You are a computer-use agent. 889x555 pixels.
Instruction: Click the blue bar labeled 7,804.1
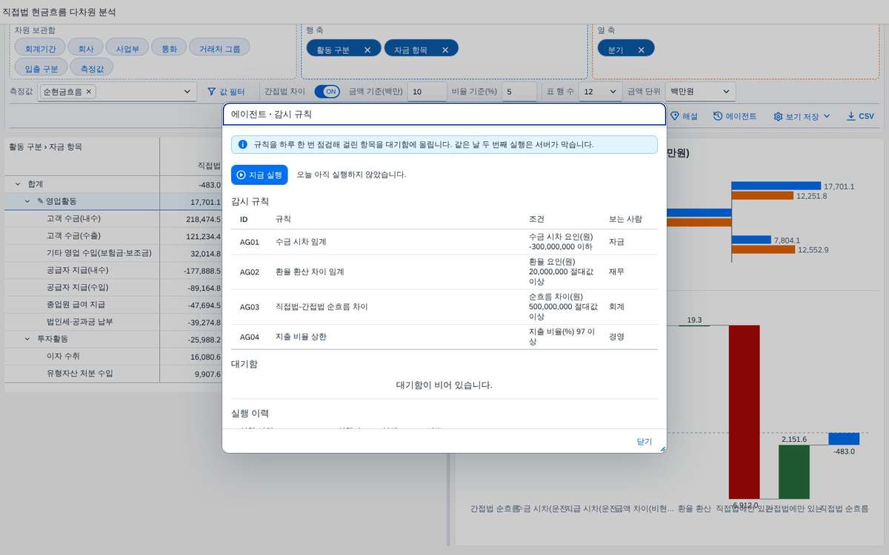(x=751, y=240)
